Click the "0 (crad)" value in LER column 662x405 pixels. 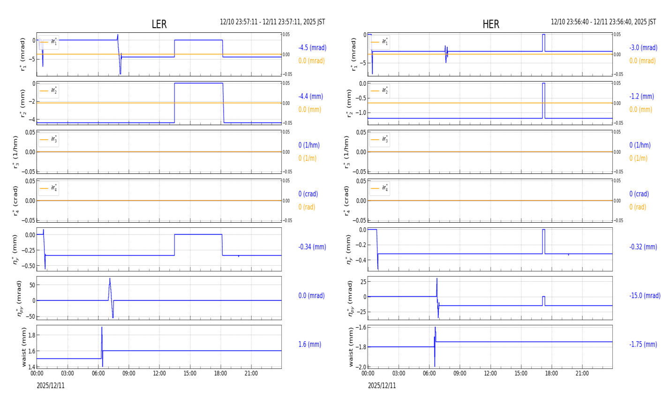click(x=308, y=194)
